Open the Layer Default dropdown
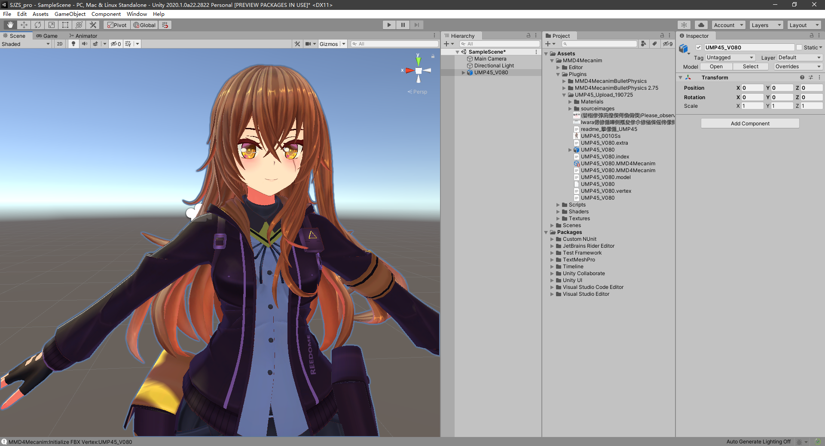Viewport: 825px width, 446px height. pyautogui.click(x=800, y=58)
